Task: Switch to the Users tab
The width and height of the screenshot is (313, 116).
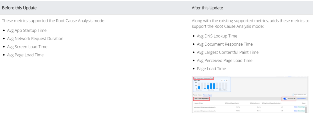Action: [x=200, y=95]
